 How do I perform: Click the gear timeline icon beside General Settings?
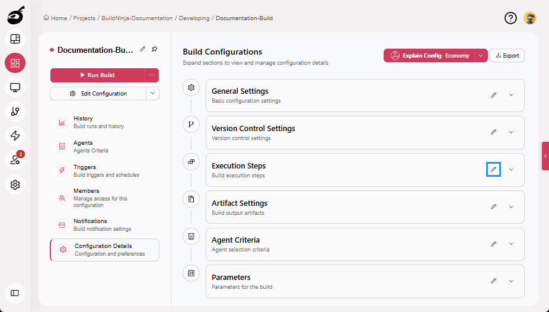pyautogui.click(x=191, y=88)
